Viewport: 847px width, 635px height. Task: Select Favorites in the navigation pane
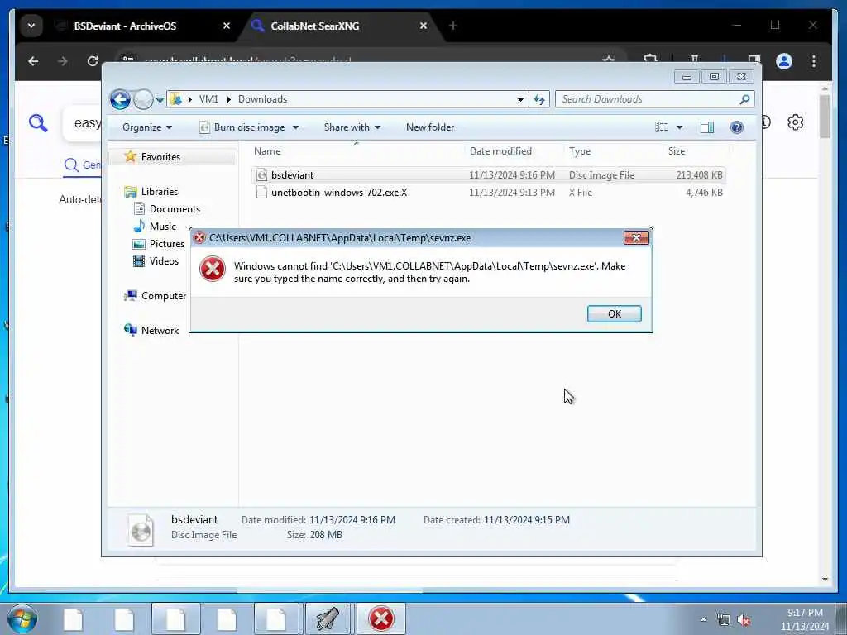click(x=160, y=156)
